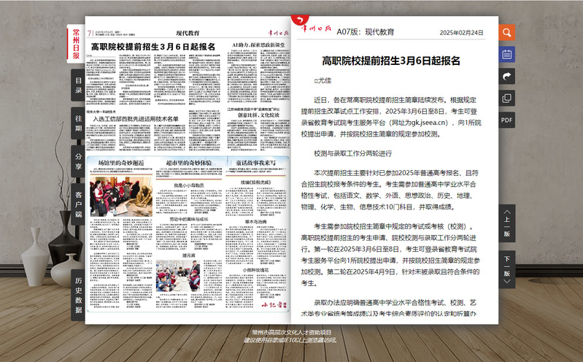Open the 超市里的奇妙体验 article
Viewport: 583px width, 362px height.
tap(190, 162)
